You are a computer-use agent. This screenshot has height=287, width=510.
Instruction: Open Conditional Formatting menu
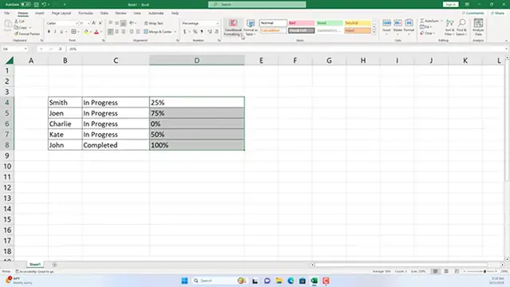tap(233, 27)
